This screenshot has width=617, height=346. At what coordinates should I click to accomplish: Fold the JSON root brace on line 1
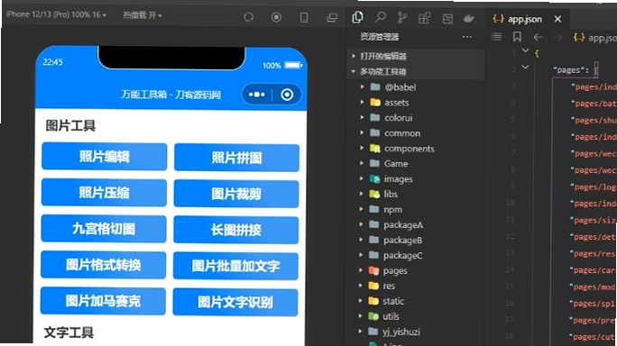click(x=525, y=50)
